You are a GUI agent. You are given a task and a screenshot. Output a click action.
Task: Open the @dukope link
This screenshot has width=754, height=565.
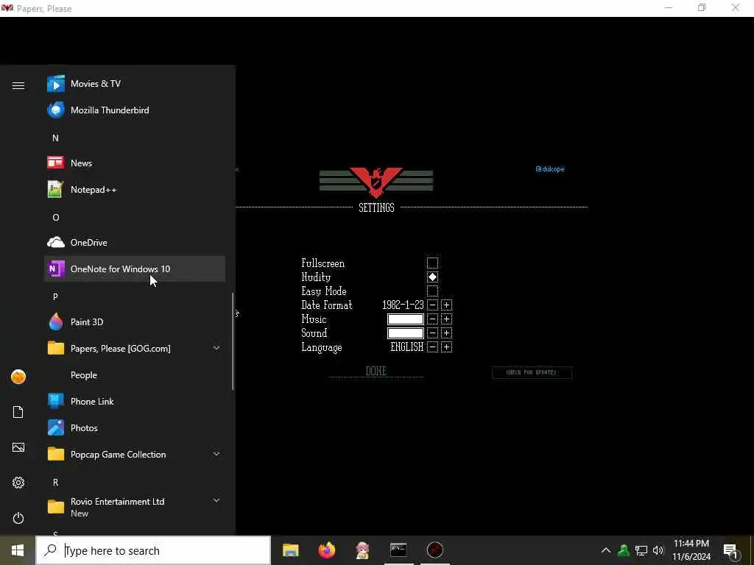549,168
